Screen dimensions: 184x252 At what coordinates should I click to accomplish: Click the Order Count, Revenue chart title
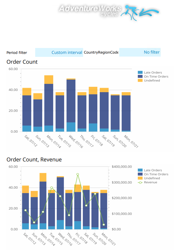(x=34, y=160)
